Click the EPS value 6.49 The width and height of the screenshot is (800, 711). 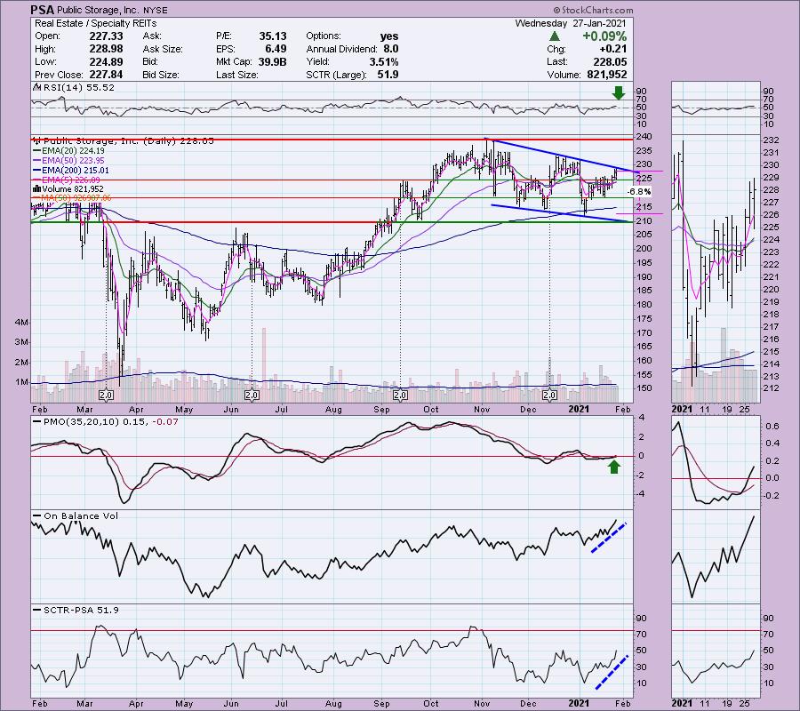276,49
